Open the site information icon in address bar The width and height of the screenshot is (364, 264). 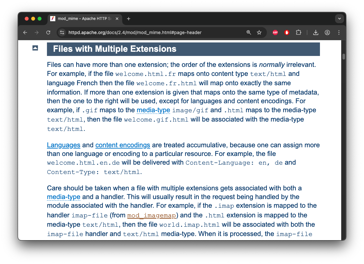pos(62,32)
